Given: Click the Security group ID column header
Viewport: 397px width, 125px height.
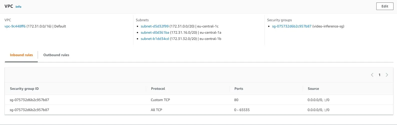Looking at the screenshot, I should 24,89.
